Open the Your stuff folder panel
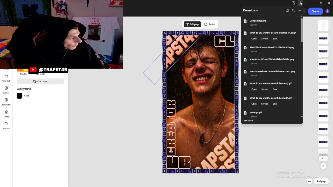Image resolution: width=333 pixels, height=187 pixels. point(6,78)
